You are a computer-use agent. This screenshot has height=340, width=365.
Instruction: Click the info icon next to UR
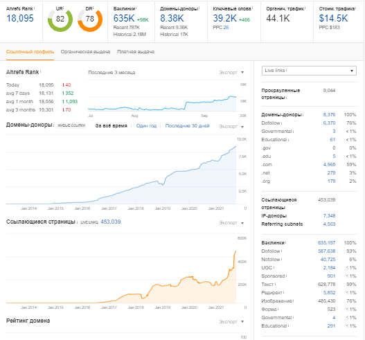[63, 8]
